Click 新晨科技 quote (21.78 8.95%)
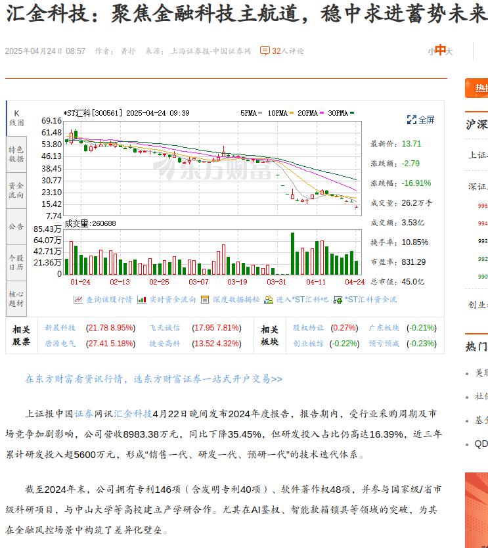 (111, 328)
